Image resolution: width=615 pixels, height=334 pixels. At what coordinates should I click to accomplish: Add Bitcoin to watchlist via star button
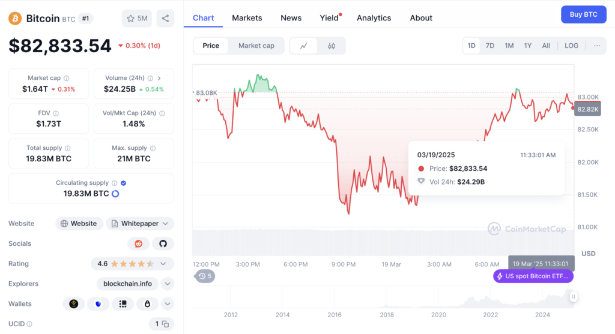(x=137, y=19)
